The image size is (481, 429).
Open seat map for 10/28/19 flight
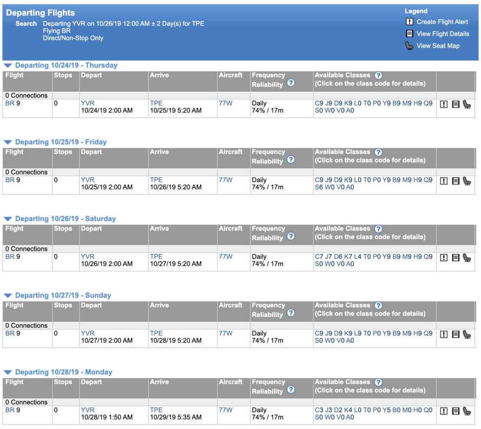pos(467,411)
